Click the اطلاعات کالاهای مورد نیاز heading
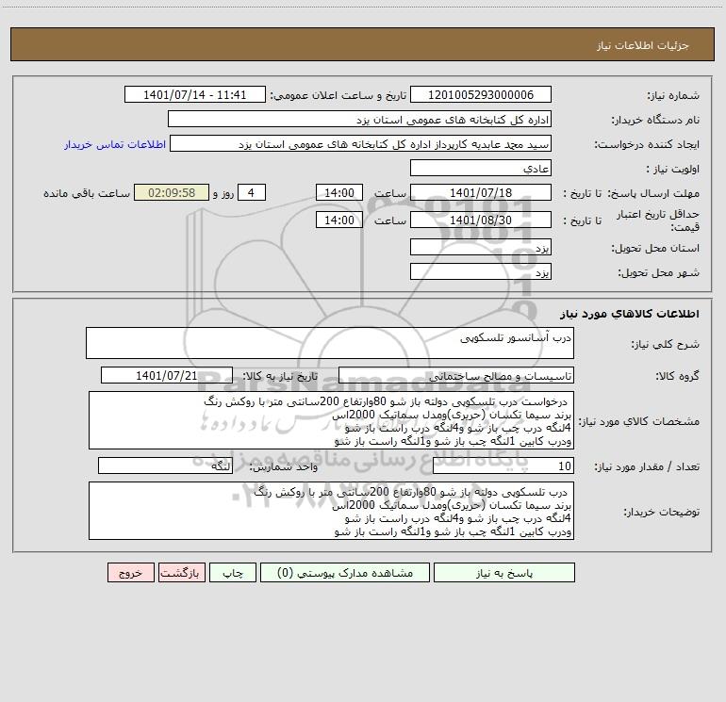 pyautogui.click(x=630, y=314)
